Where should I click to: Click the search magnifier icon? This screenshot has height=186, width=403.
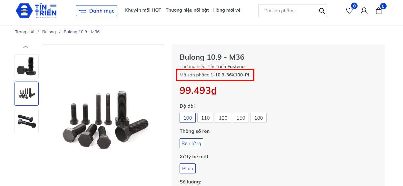pos(322,11)
